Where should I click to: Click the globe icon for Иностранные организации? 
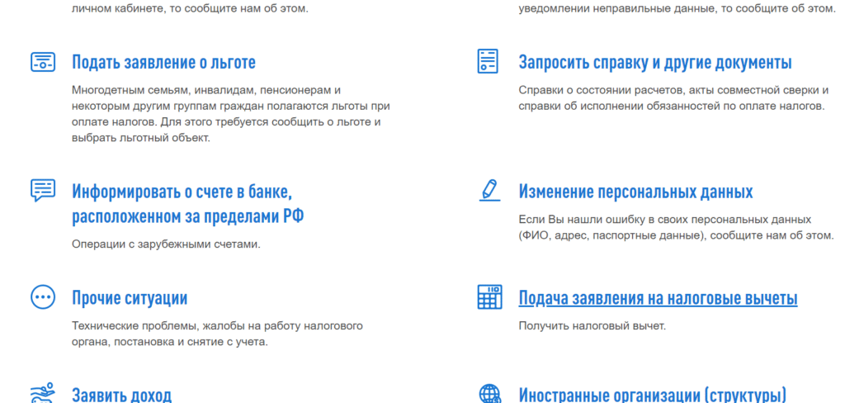tap(489, 394)
